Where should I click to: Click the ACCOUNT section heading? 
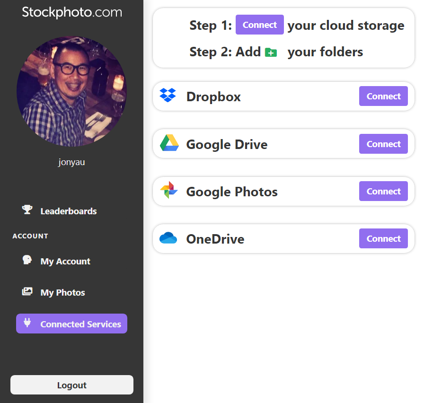(30, 236)
